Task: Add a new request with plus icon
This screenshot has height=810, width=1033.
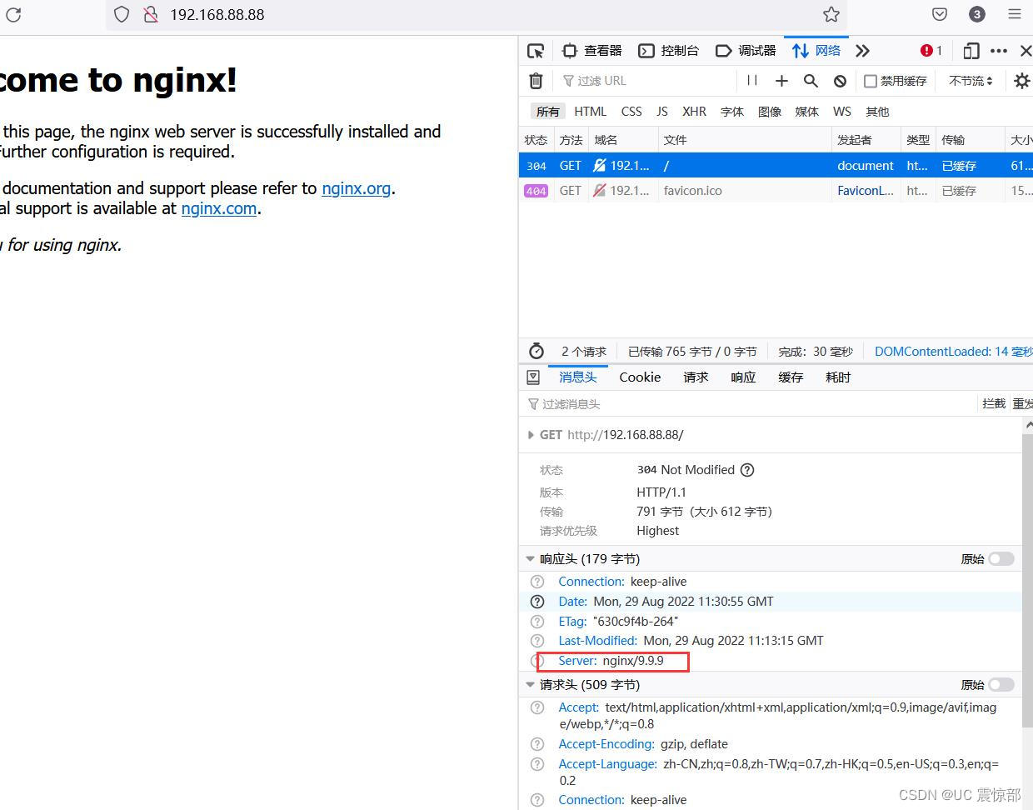Action: click(x=781, y=81)
